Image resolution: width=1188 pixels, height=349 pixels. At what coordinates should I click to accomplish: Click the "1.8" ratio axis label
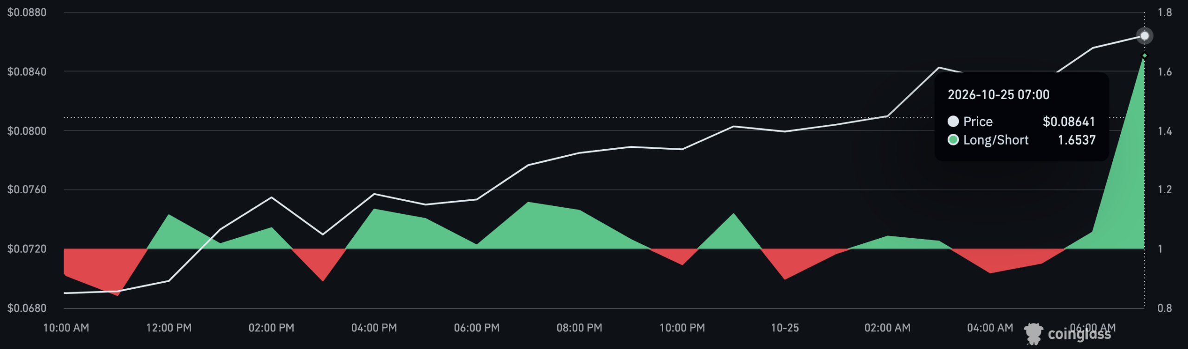coord(1165,13)
